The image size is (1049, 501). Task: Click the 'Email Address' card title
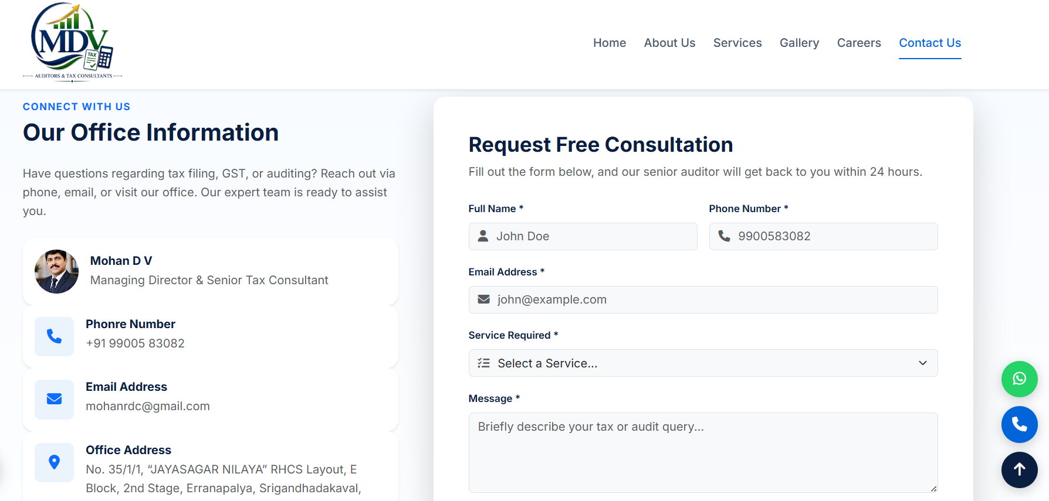[x=126, y=387]
